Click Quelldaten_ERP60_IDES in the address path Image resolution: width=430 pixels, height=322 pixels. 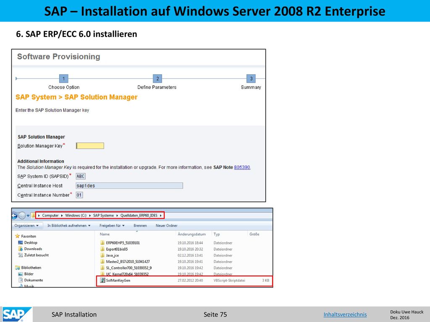pyautogui.click(x=139, y=216)
